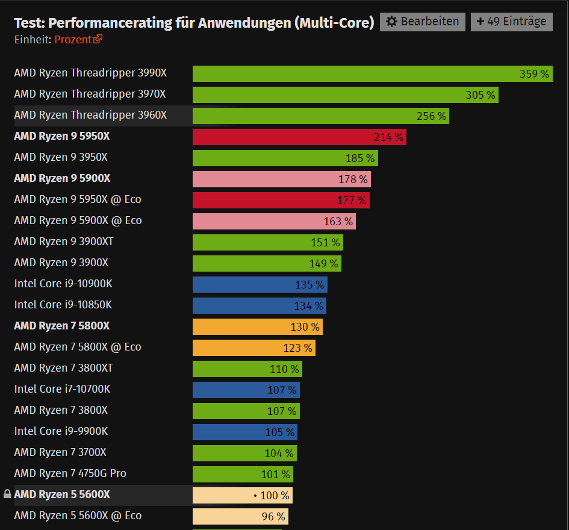Click the green 107 % bar for Ryzen 7 3800X
The width and height of the screenshot is (569, 530).
(x=246, y=411)
